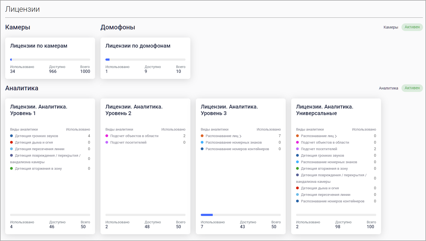
Task: Expand Распознавание лиц chevron in Универсальные card
Action: click(x=336, y=136)
